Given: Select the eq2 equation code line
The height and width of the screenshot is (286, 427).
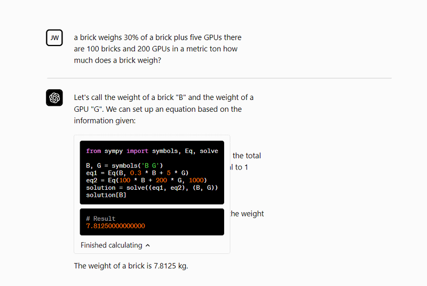Looking at the screenshot, I should coord(146,180).
